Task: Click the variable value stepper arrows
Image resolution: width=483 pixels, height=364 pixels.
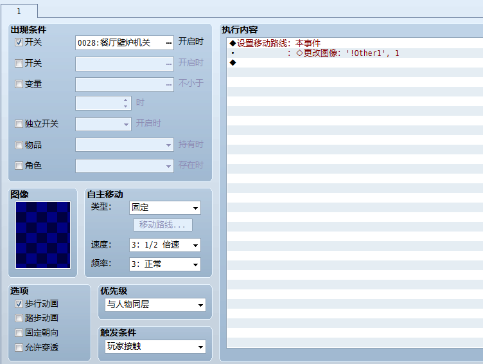Action: pyautogui.click(x=125, y=104)
